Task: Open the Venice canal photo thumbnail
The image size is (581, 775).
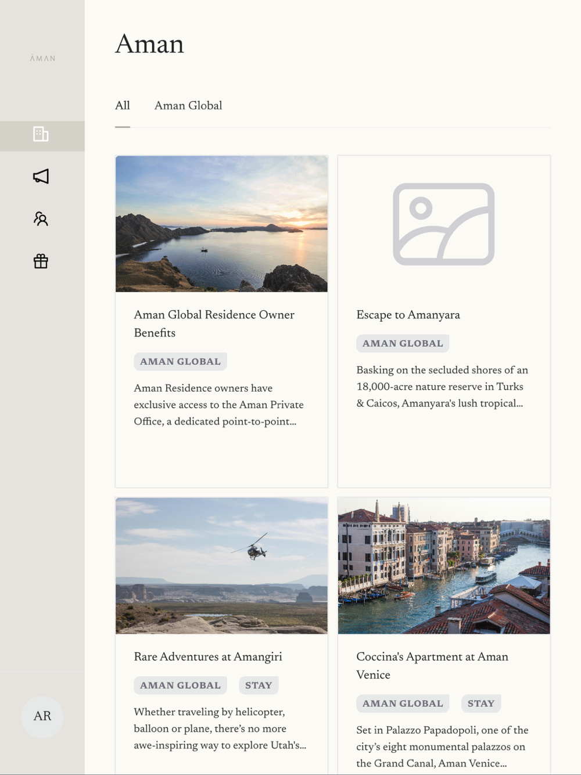Action: pos(444,565)
